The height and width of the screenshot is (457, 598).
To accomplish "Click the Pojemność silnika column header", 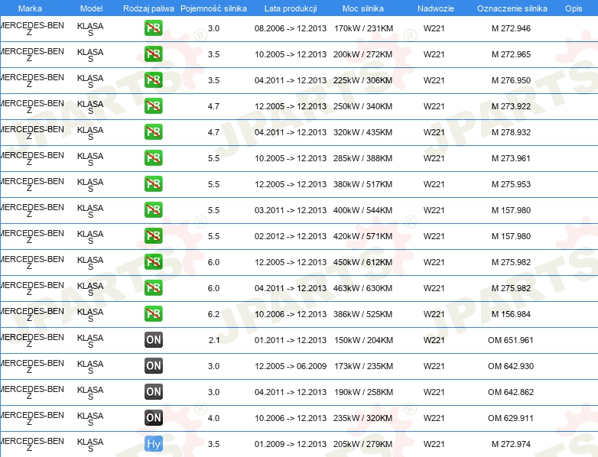I will [x=213, y=8].
